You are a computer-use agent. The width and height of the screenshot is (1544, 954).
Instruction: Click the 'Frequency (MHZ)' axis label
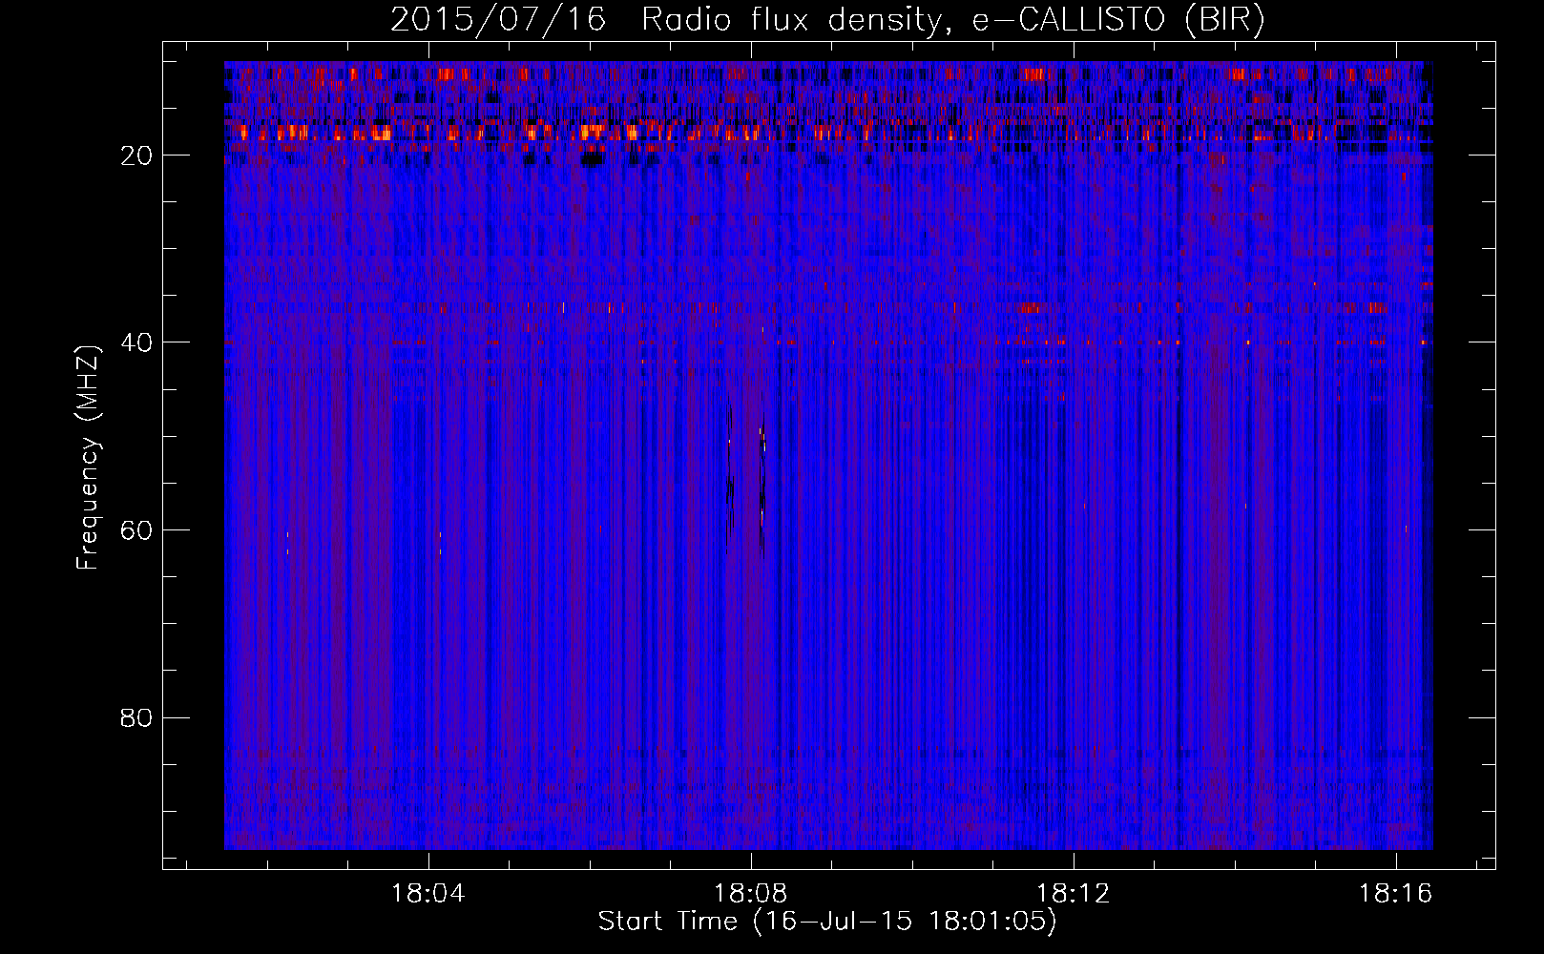click(88, 458)
